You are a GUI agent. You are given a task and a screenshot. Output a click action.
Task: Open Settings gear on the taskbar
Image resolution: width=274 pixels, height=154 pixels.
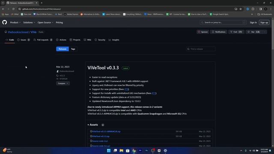165,151
